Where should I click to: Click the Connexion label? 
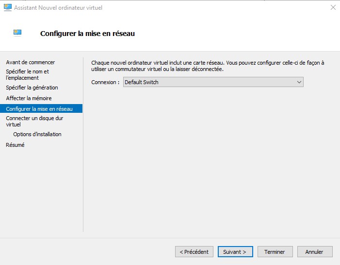point(105,82)
